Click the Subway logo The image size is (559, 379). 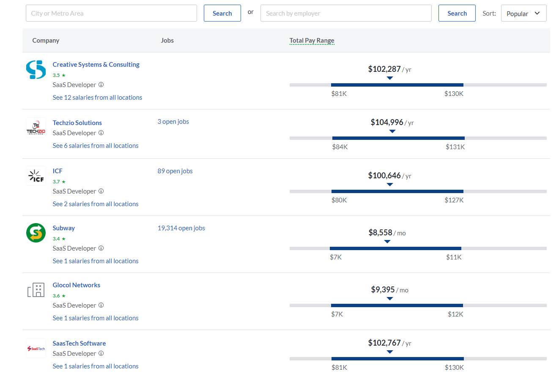36,233
